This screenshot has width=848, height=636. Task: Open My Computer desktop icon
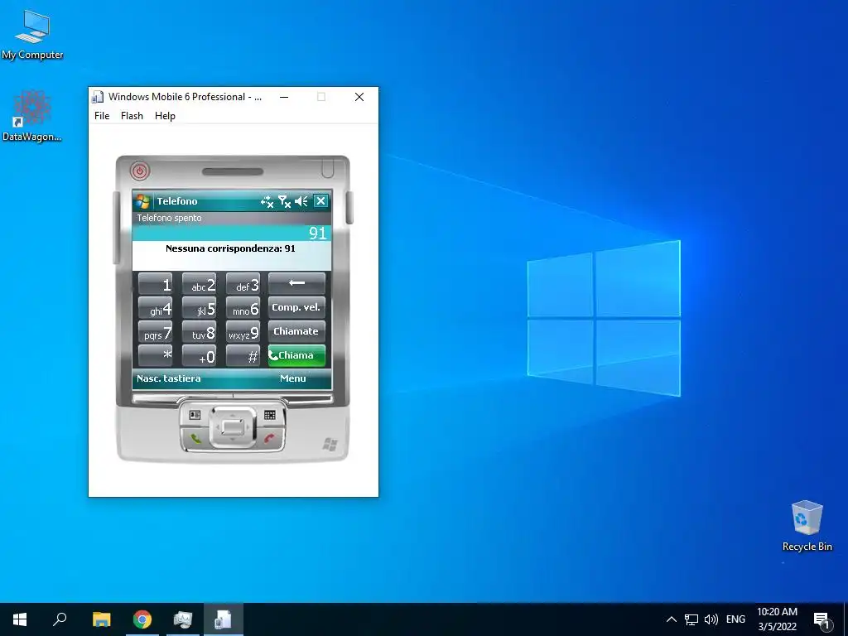(x=32, y=35)
